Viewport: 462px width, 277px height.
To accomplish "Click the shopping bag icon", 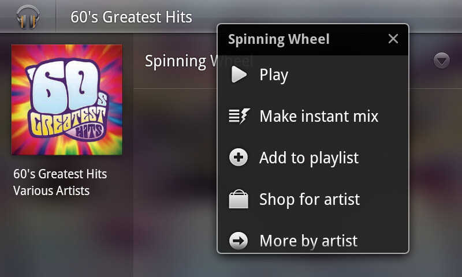I will (239, 200).
